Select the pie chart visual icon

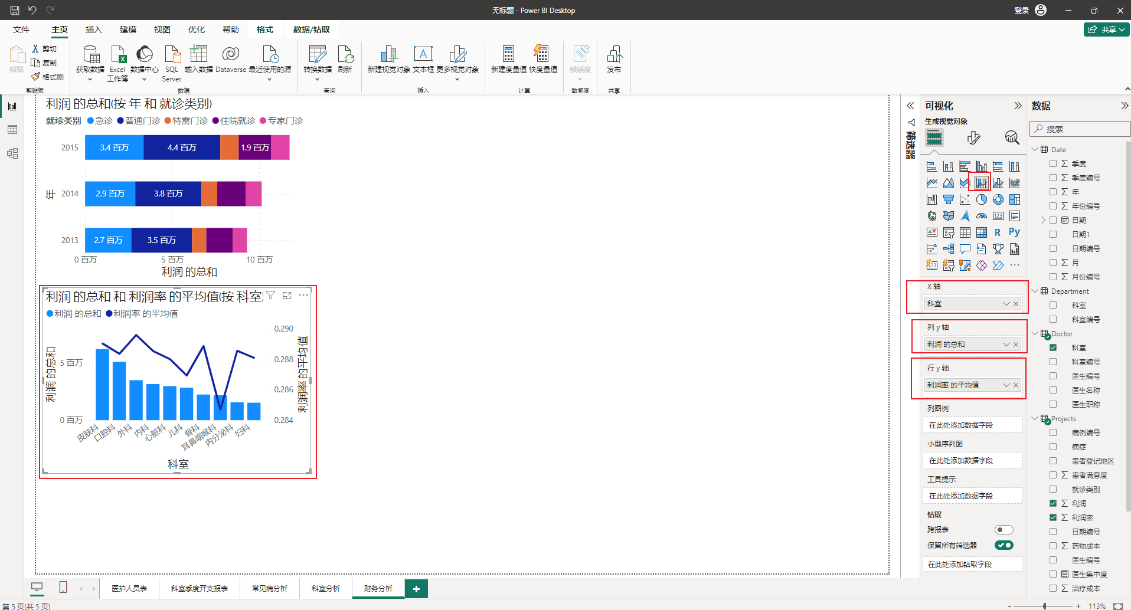coord(981,199)
